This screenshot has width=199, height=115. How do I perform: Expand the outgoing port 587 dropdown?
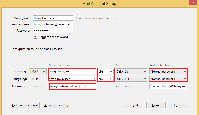tap(106, 79)
